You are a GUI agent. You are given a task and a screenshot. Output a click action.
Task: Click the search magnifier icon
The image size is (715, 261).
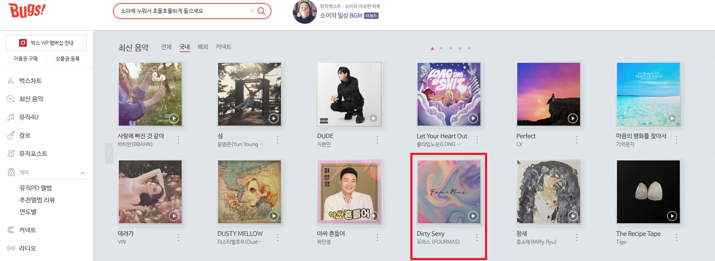[261, 11]
